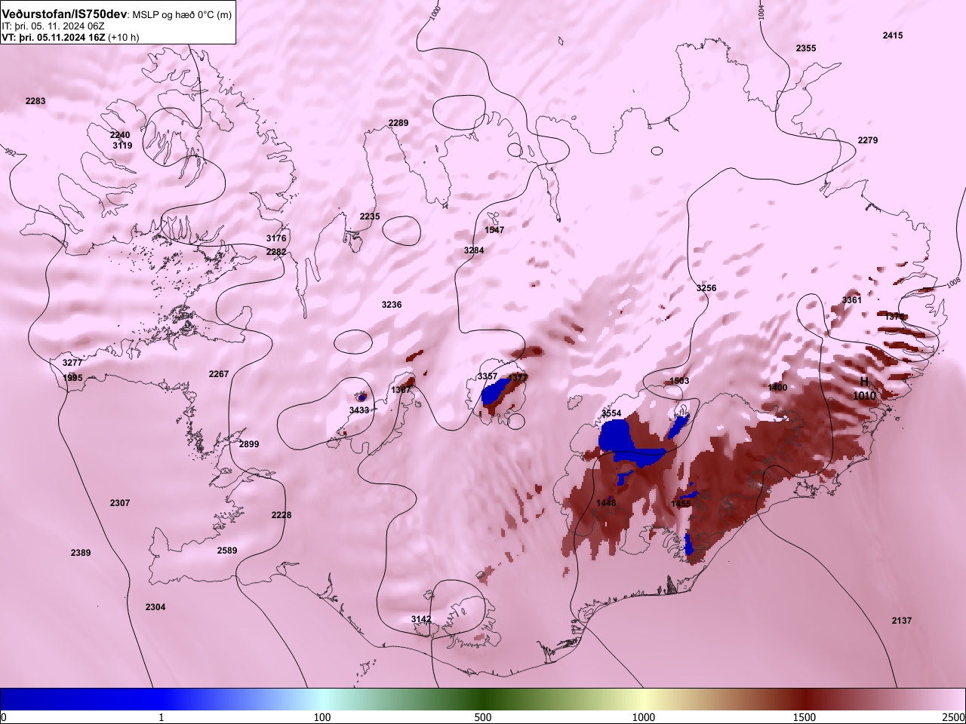Click the height label 3357
Viewport: 966px width, 724px height.
[x=488, y=376]
